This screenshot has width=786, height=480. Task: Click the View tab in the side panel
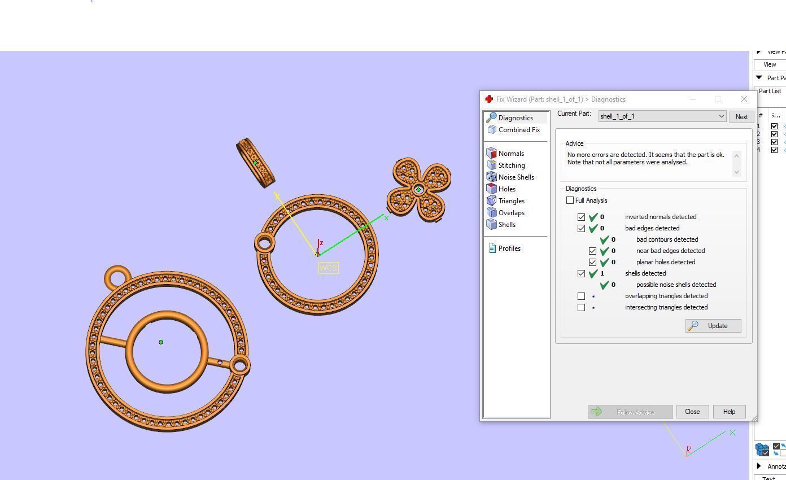click(770, 65)
